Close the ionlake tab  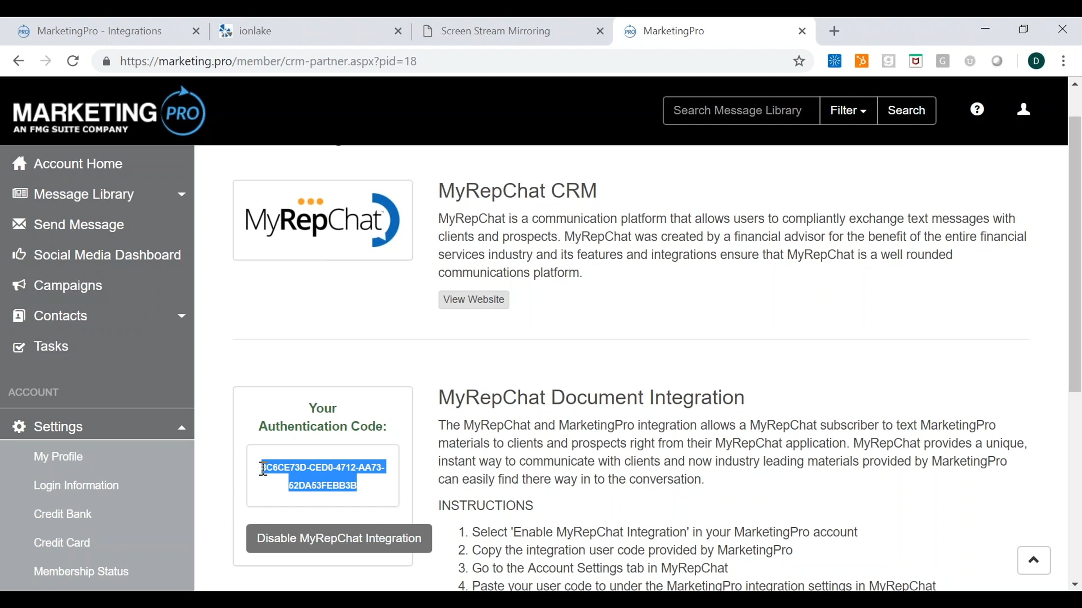tap(398, 31)
